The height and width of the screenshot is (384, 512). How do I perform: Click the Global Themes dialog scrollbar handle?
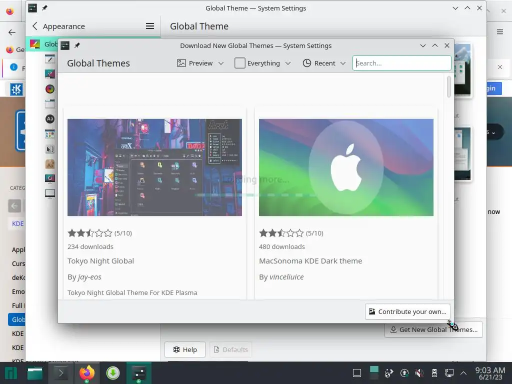pos(449,86)
